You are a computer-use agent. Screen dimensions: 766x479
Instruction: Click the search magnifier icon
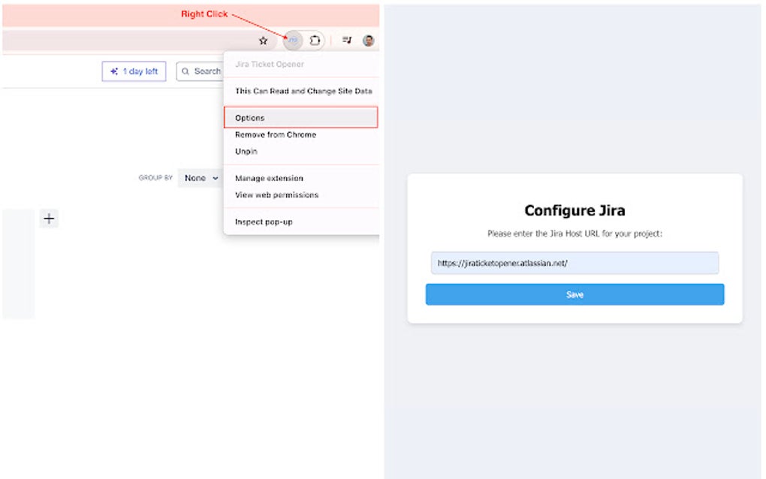coord(185,71)
